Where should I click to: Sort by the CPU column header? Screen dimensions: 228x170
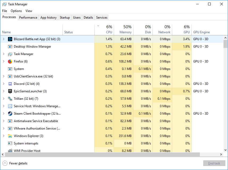point(104,30)
